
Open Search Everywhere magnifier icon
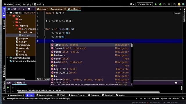(x=175, y=4)
